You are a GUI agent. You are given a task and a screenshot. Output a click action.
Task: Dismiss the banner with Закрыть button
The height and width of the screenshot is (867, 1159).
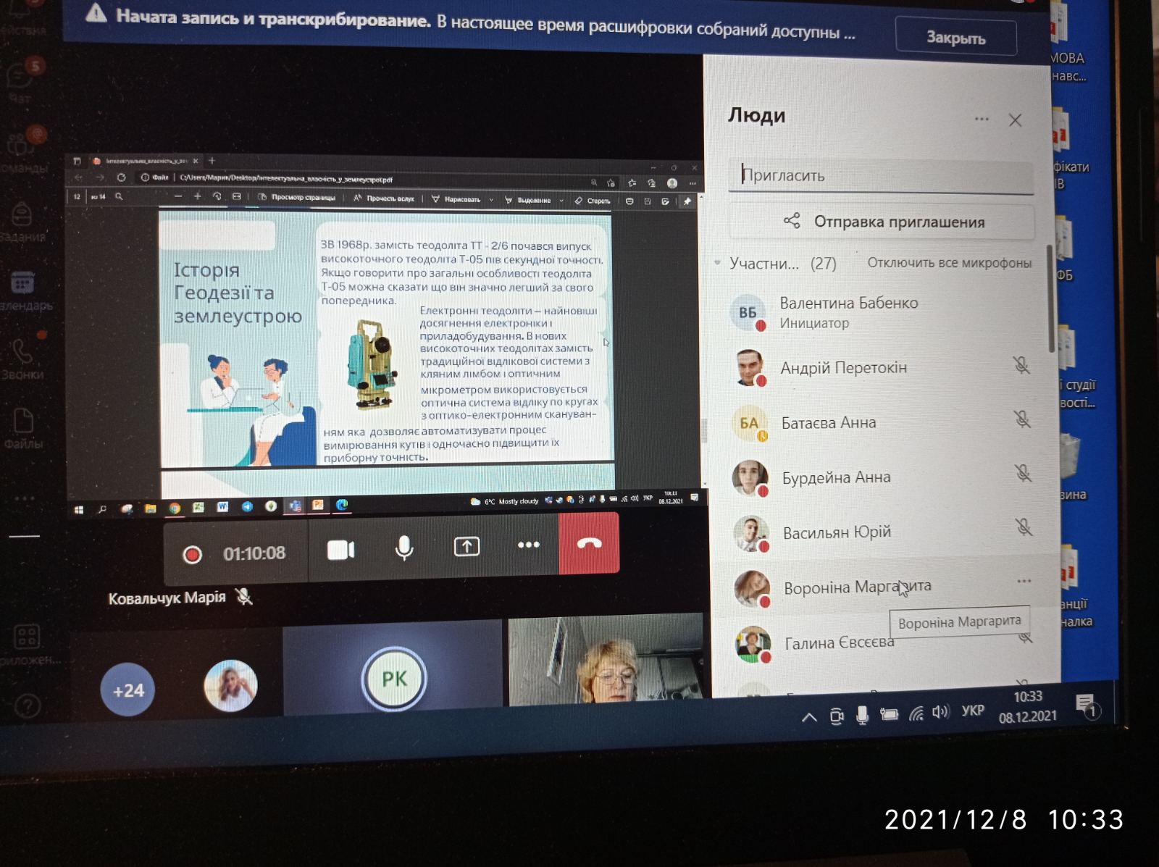tap(956, 38)
